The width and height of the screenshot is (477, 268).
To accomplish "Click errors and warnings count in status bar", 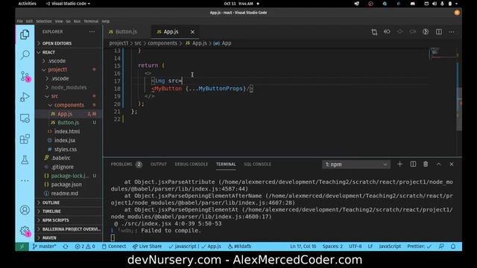I will point(85,246).
